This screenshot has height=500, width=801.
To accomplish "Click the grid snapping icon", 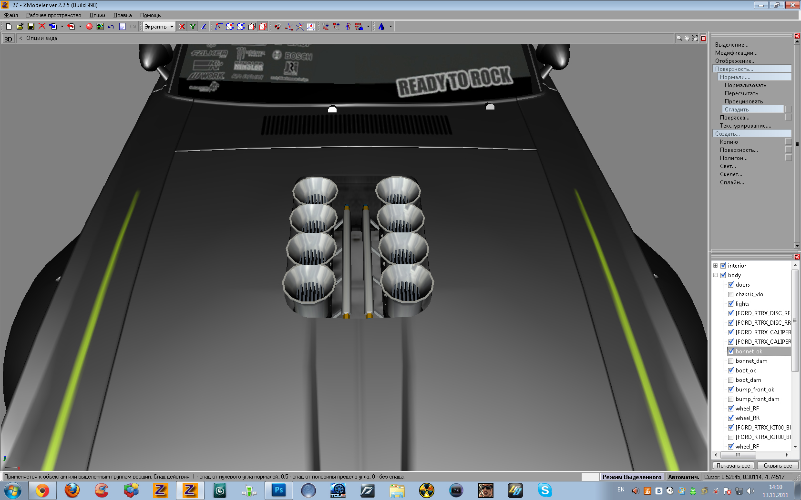I will [x=310, y=27].
